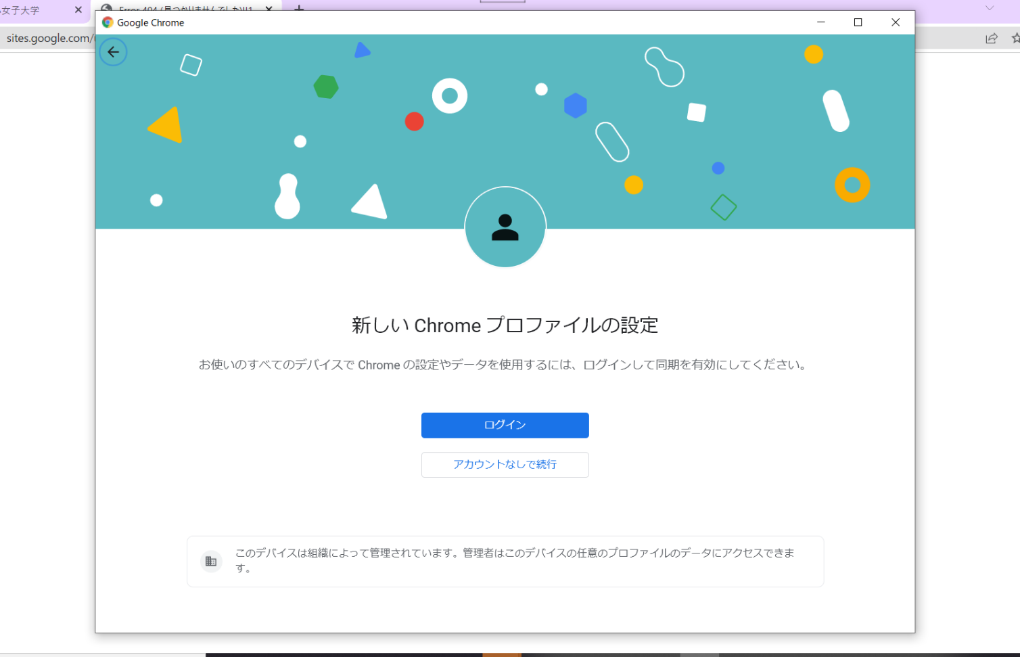
Task: Open tab search chevron in background browser
Action: point(990,8)
